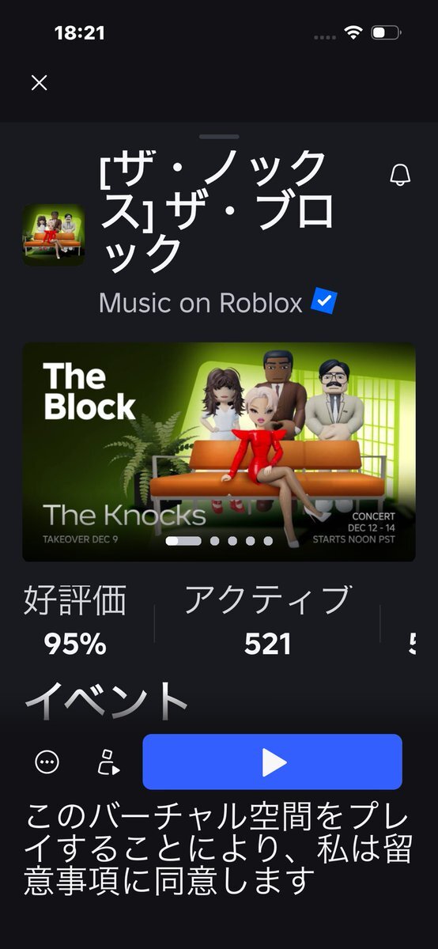The width and height of the screenshot is (438, 949).
Task: Jump to second carousel dot
Action: click(214, 541)
